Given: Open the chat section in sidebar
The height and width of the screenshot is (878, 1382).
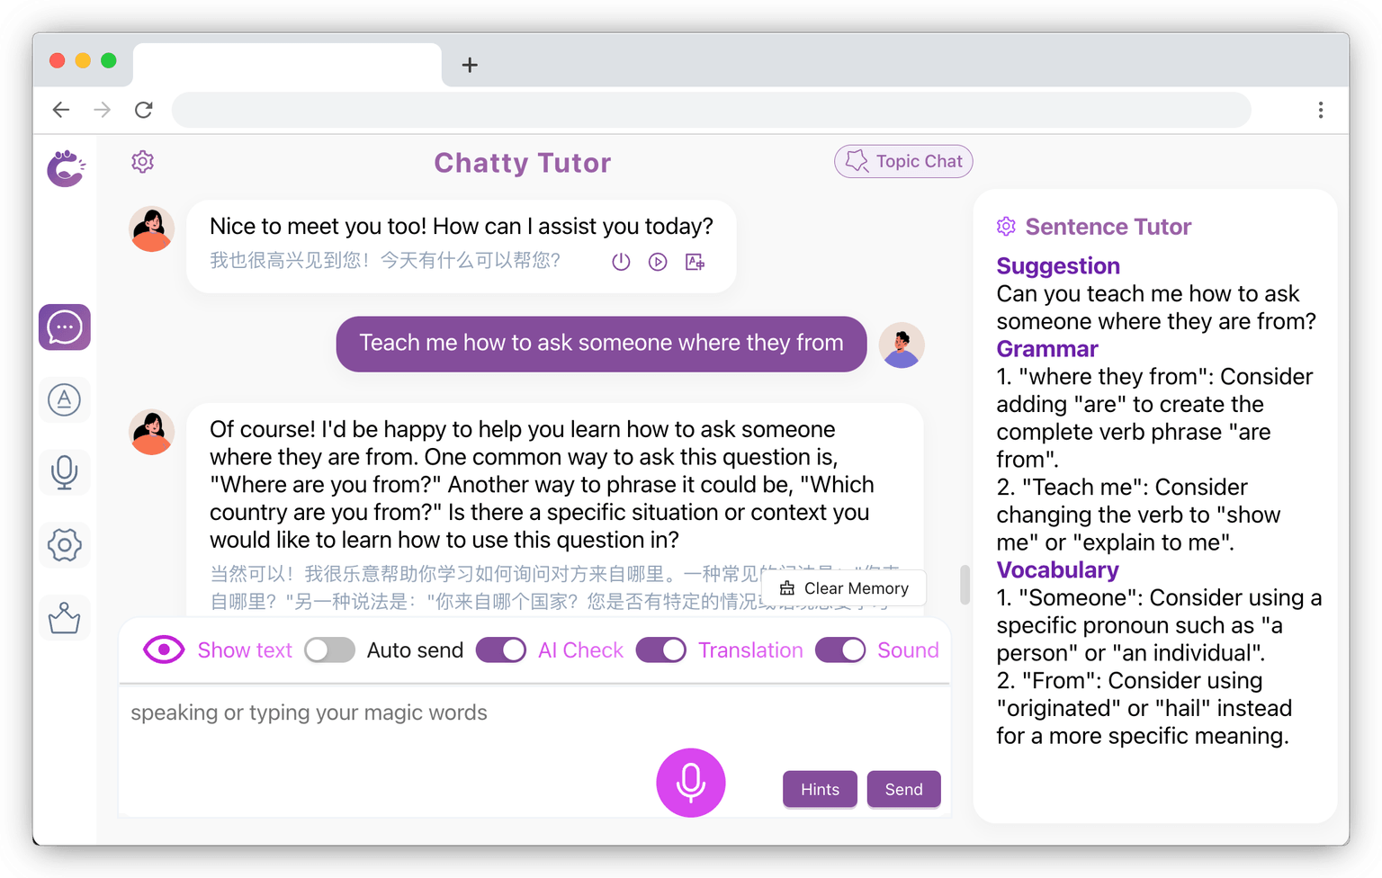Looking at the screenshot, I should 65,327.
